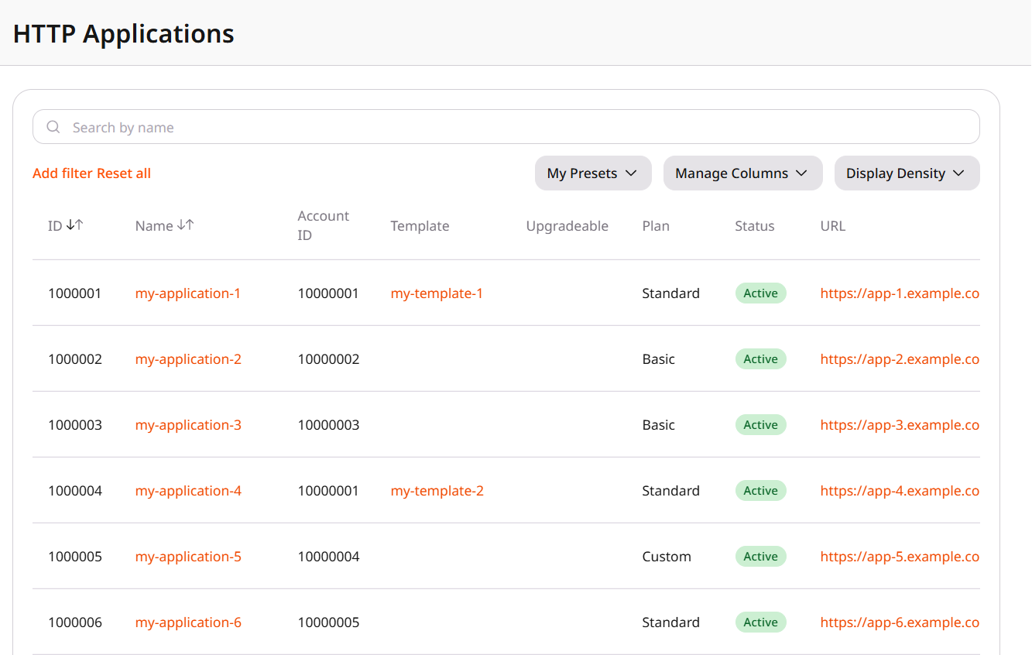
Task: Click the Plan column header
Action: 656,226
